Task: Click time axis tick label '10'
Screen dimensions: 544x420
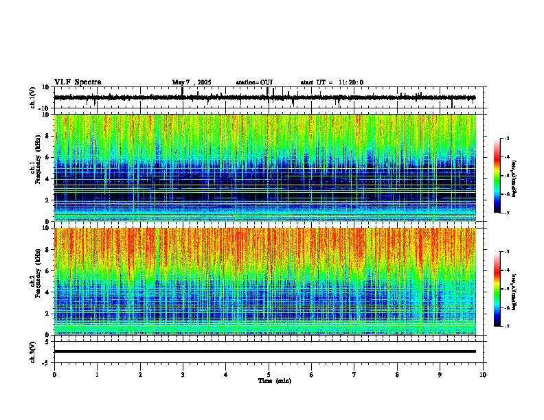Action: click(x=483, y=375)
